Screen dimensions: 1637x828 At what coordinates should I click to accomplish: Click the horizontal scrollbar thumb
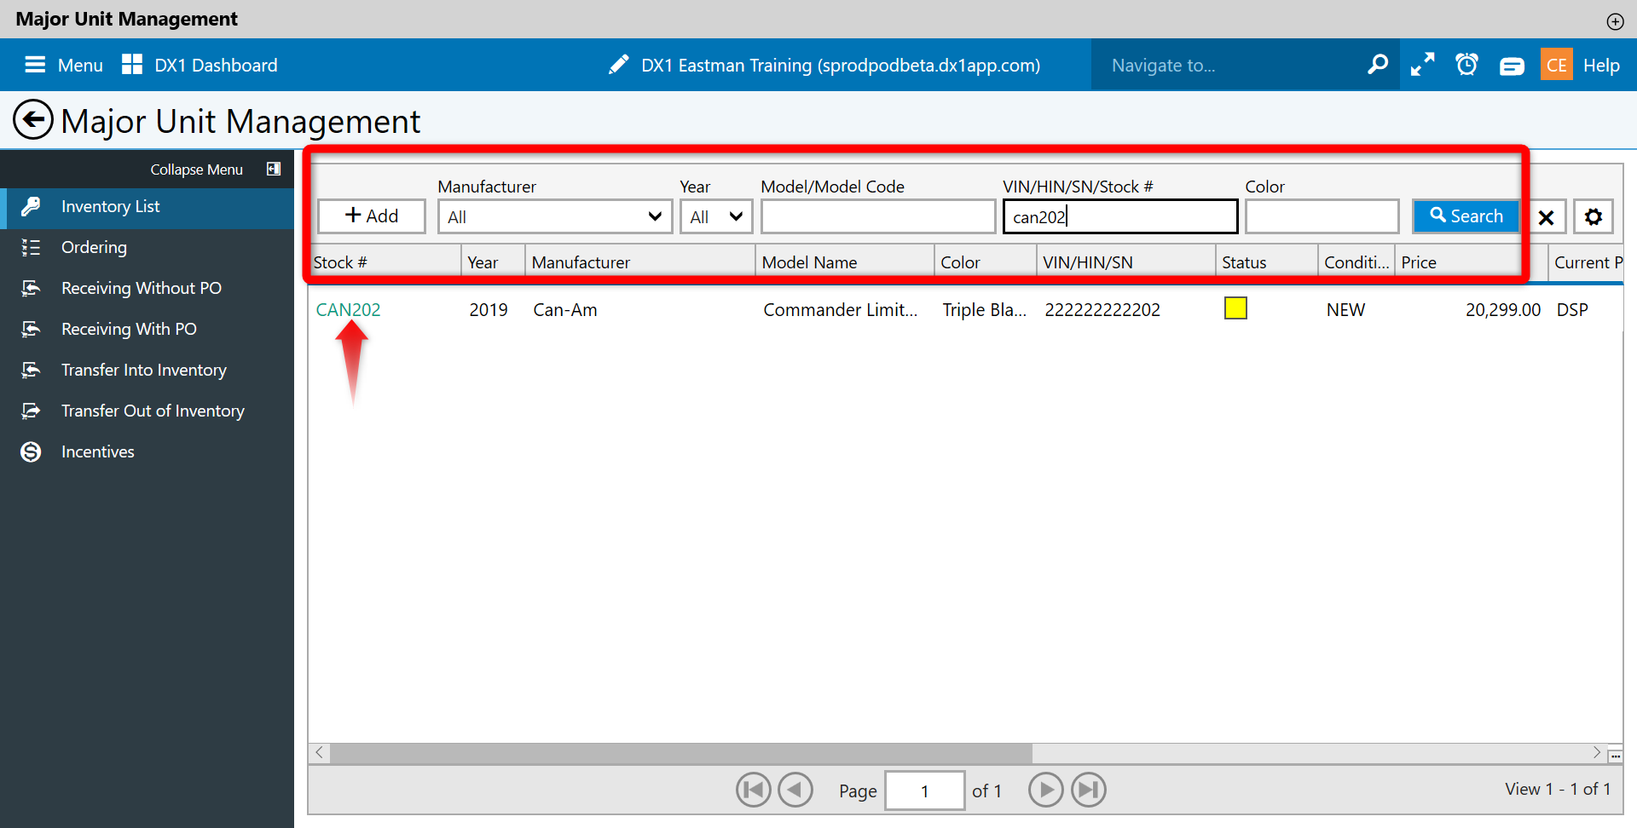click(x=681, y=753)
